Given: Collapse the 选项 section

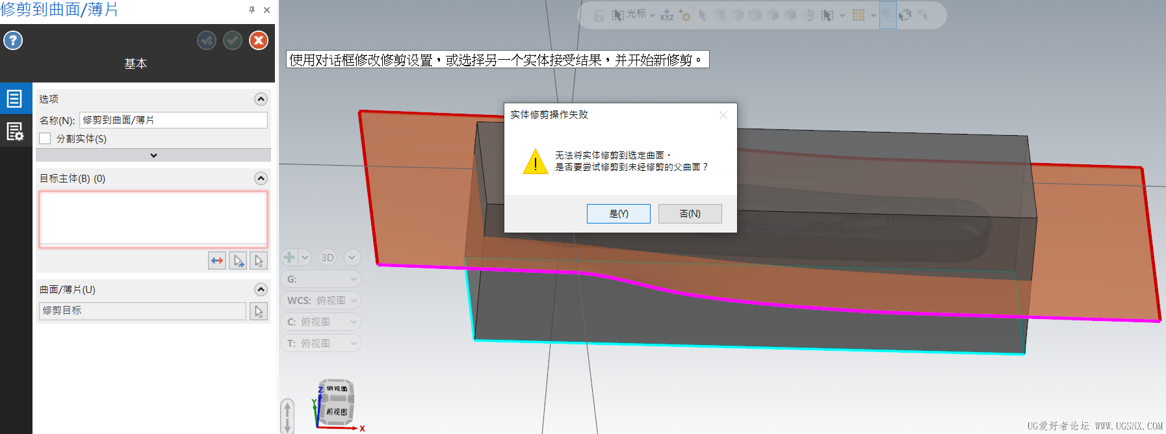Looking at the screenshot, I should (x=261, y=99).
